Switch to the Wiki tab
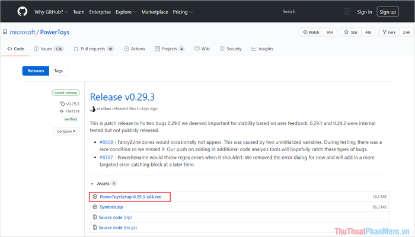Screen dimensions: 415x237 click(202, 49)
